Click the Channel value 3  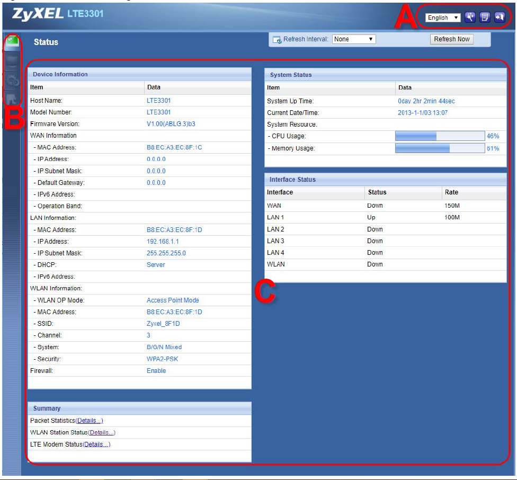(148, 335)
